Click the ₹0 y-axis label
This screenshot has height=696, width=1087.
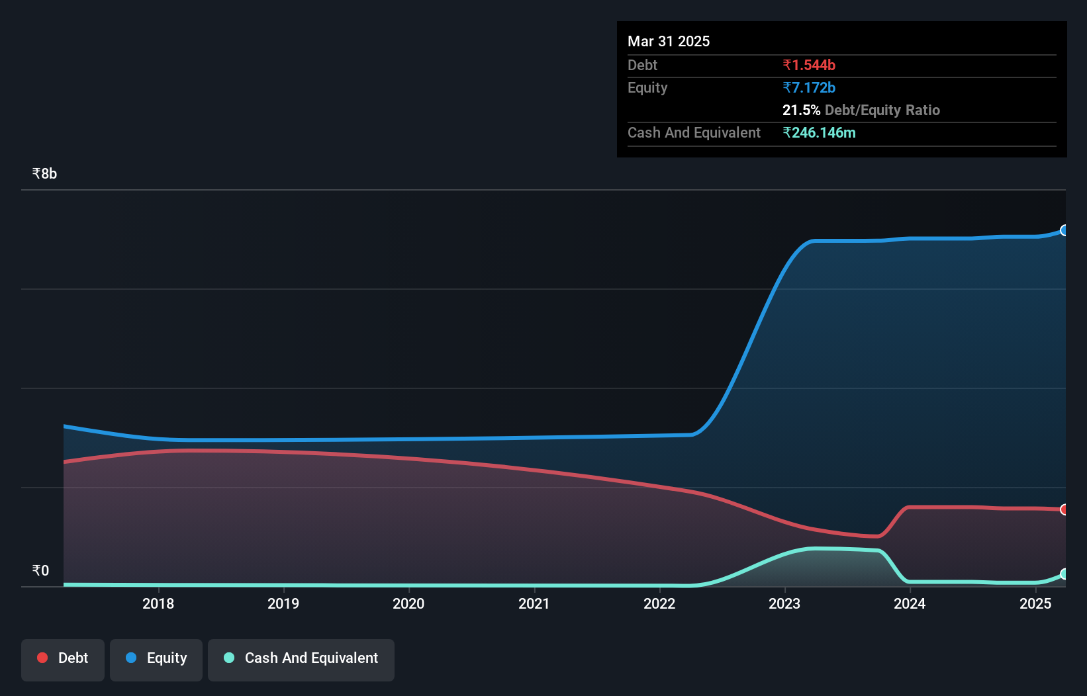click(40, 570)
